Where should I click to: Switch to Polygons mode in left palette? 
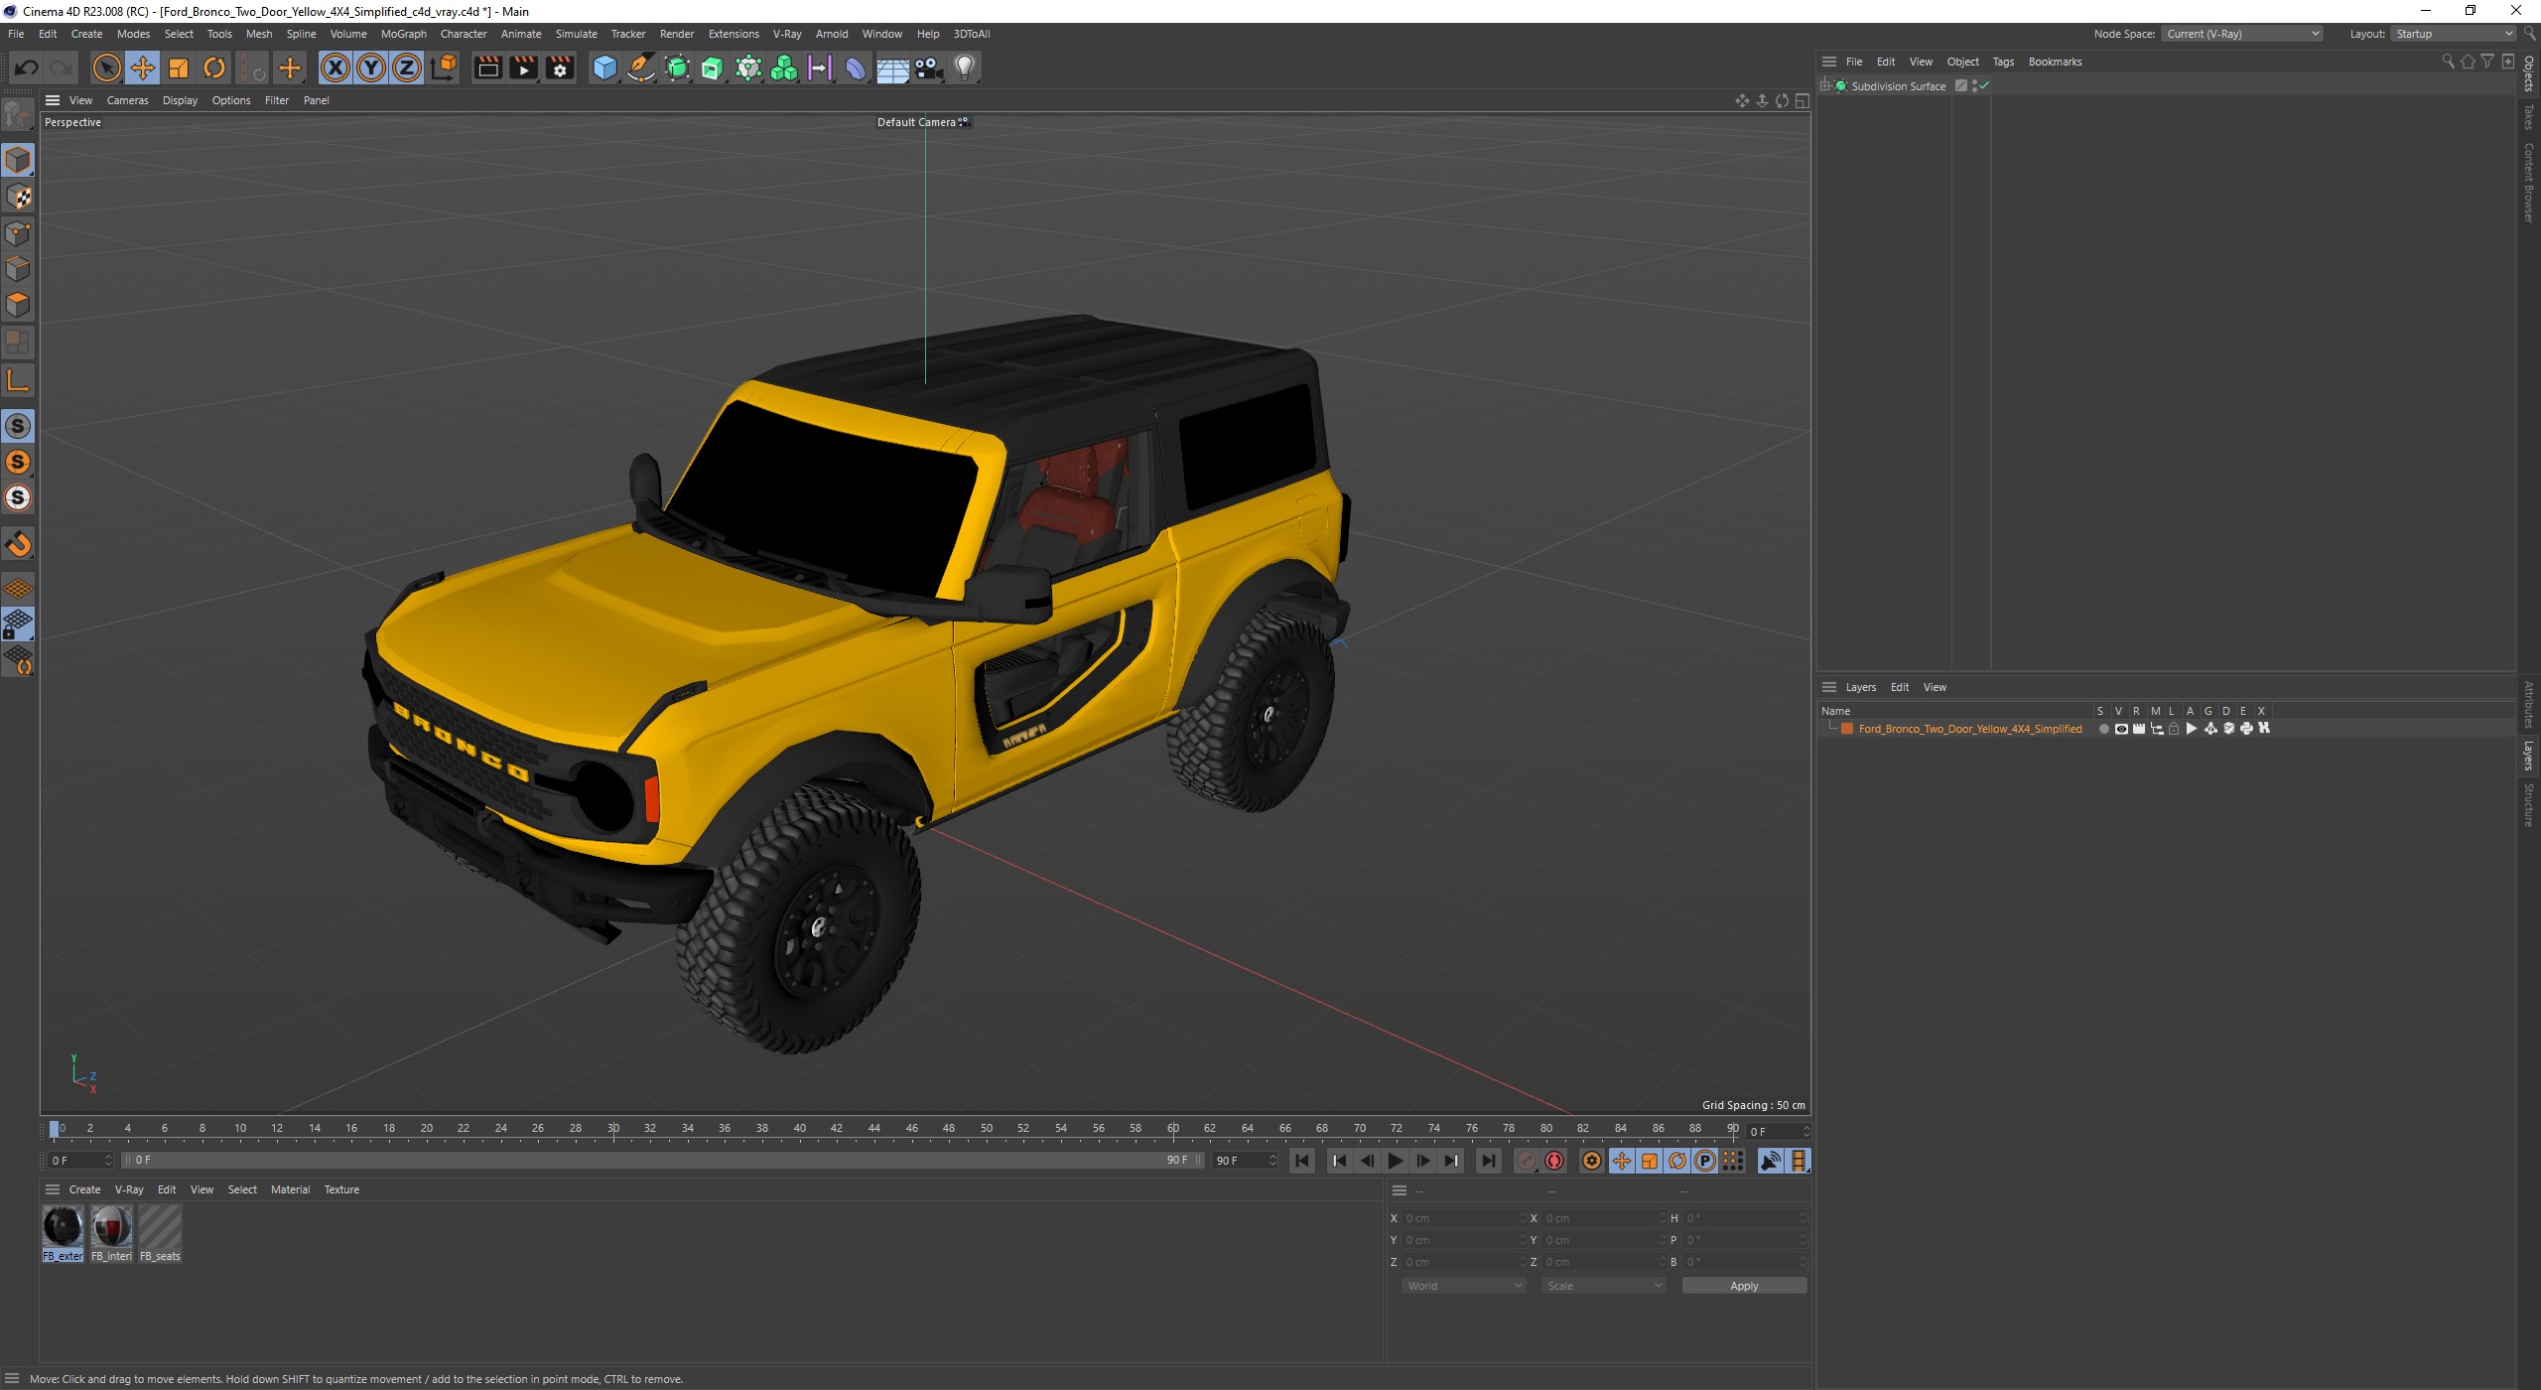click(18, 305)
